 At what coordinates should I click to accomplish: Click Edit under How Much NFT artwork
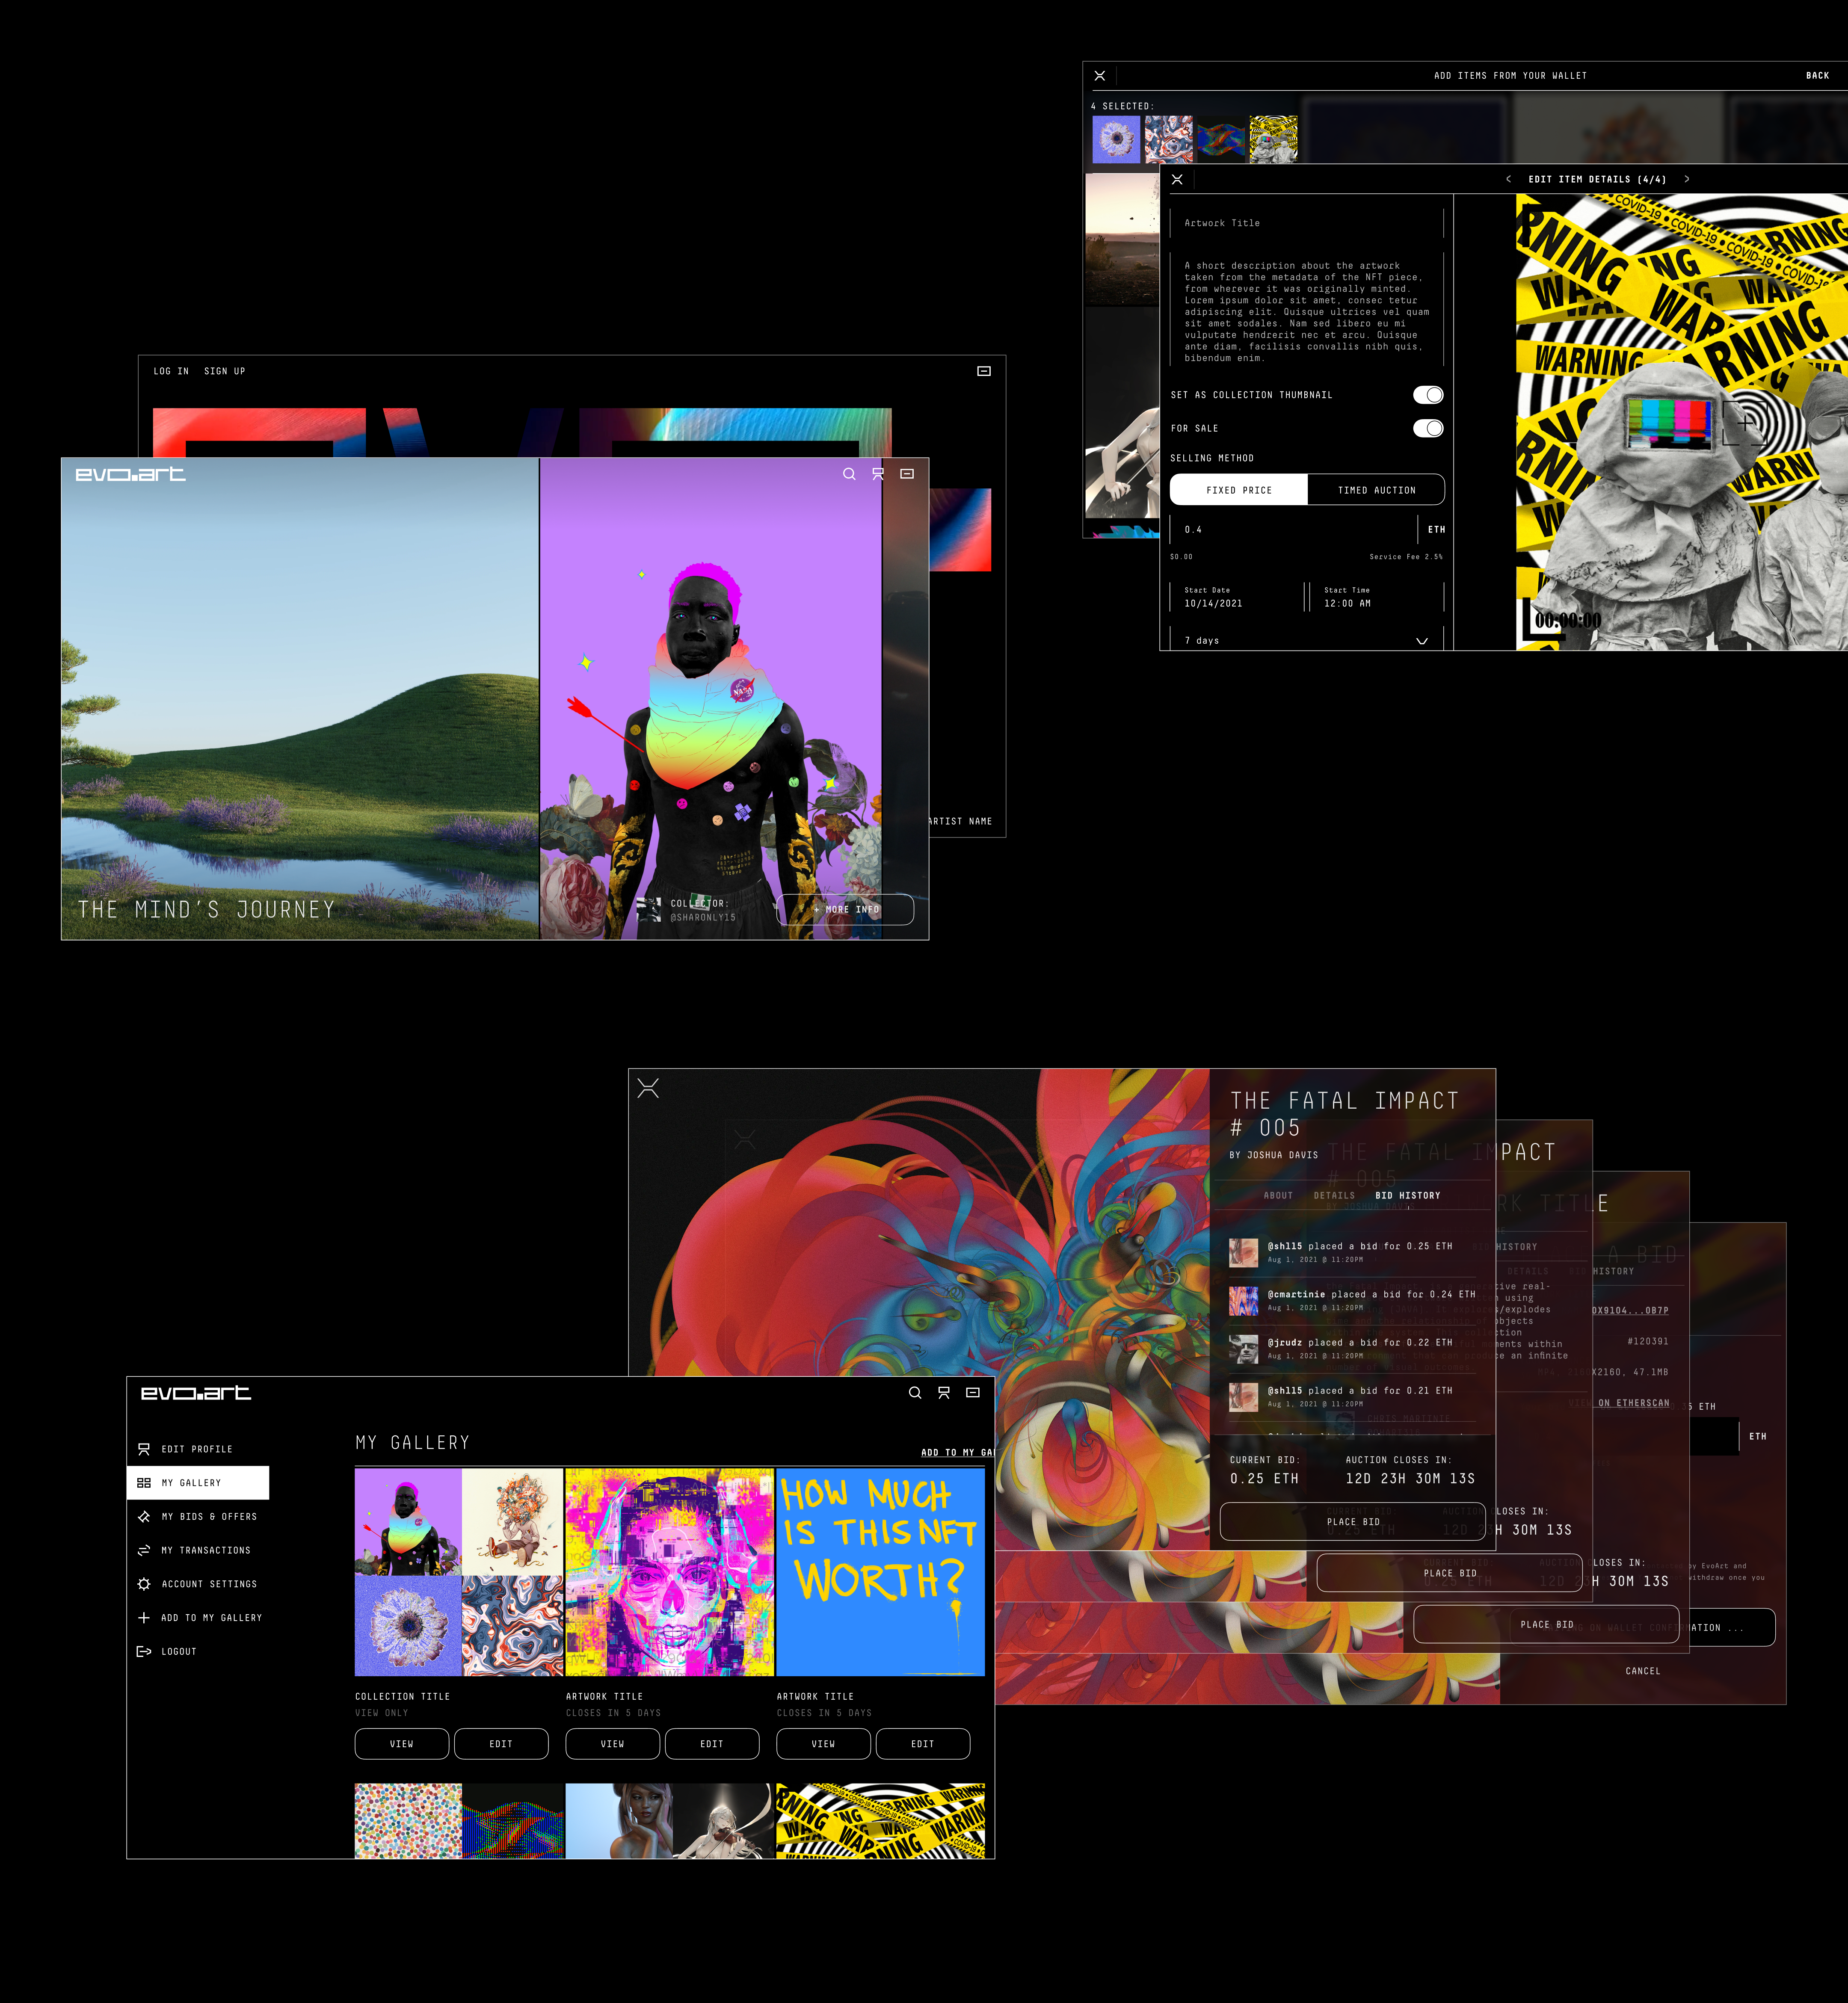923,1744
